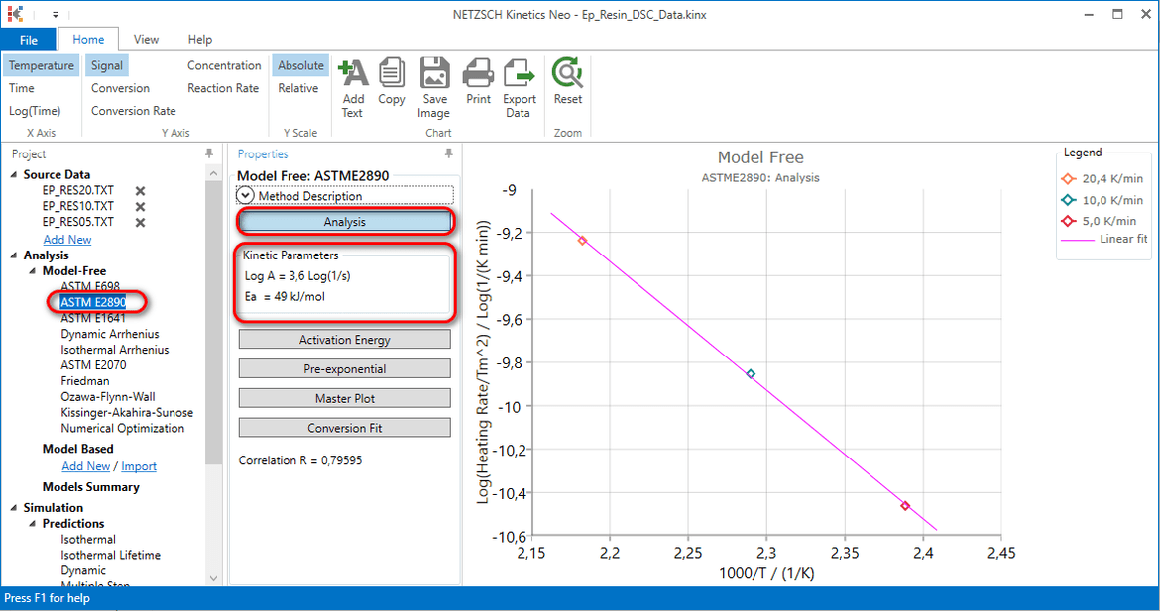
Task: Open the File menu
Action: click(x=30, y=39)
